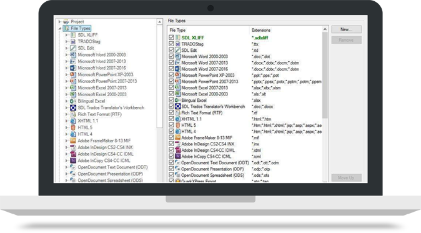The width and height of the screenshot is (421, 233).
Task: Click the Project node icon in the tree
Action: [66, 22]
